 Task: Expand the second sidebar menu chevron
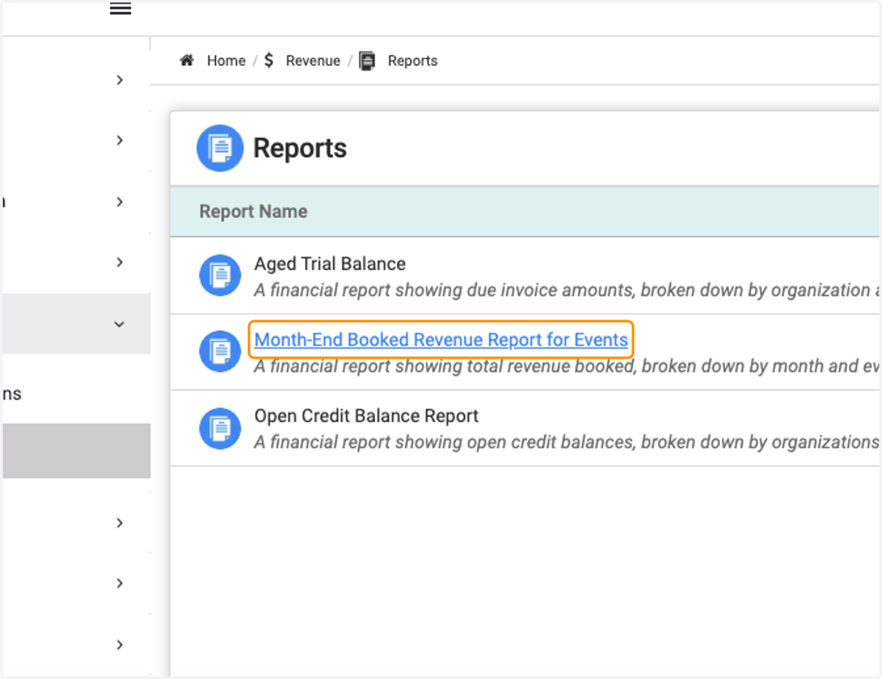(120, 140)
